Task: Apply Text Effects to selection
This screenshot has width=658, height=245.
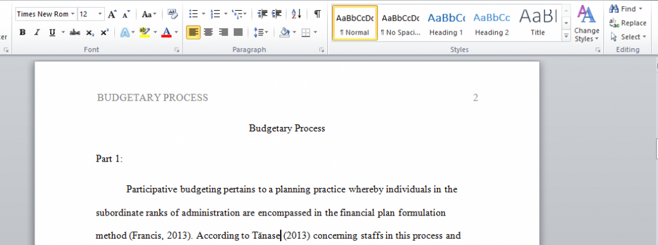Action: tap(125, 32)
